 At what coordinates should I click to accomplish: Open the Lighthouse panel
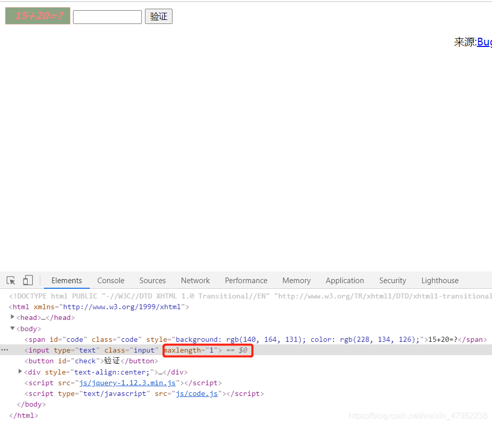pos(439,280)
